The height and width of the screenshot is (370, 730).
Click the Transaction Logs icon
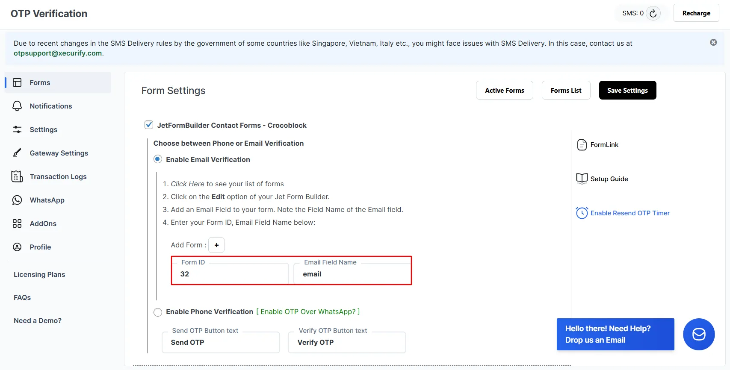[17, 176]
